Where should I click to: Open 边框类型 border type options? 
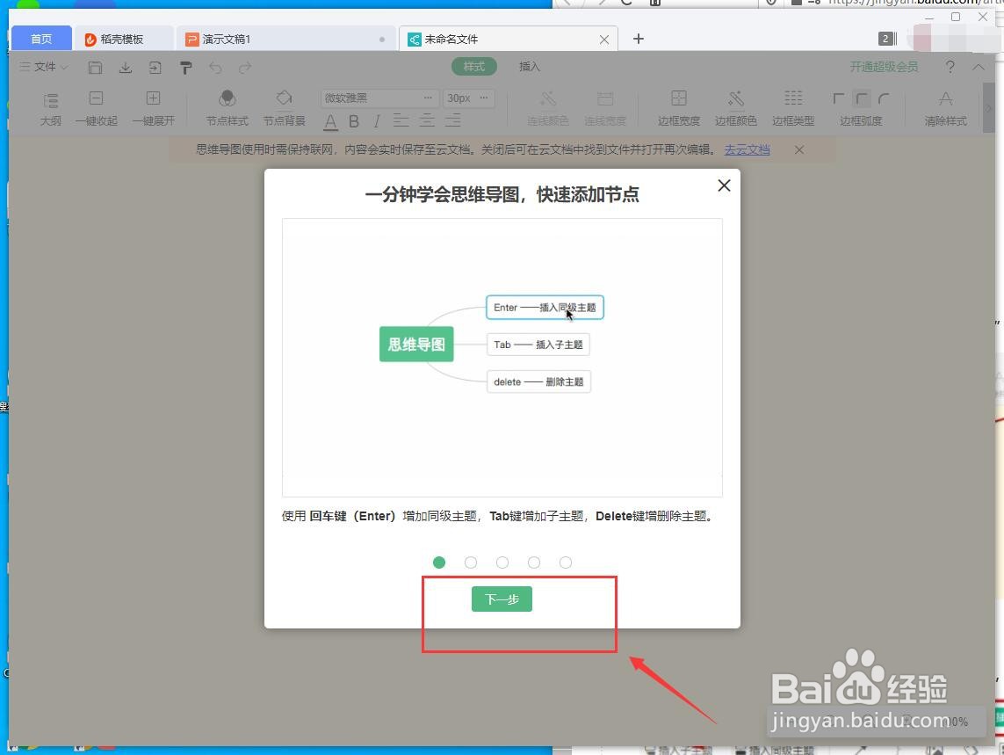pyautogui.click(x=792, y=108)
